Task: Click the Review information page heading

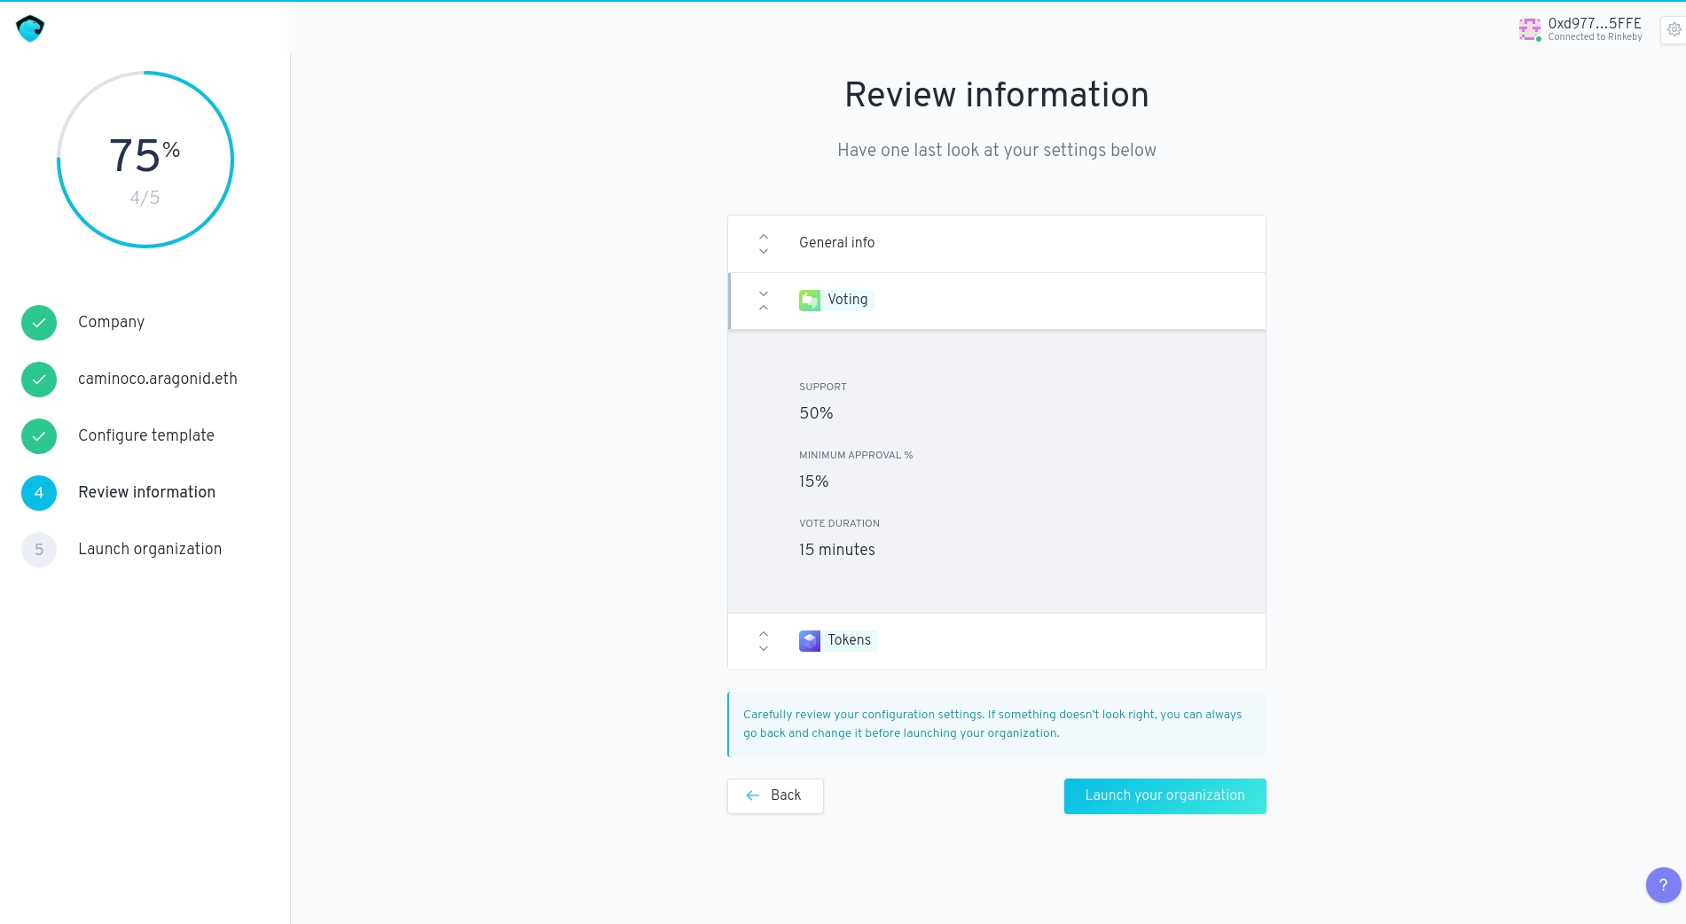Action: [997, 95]
